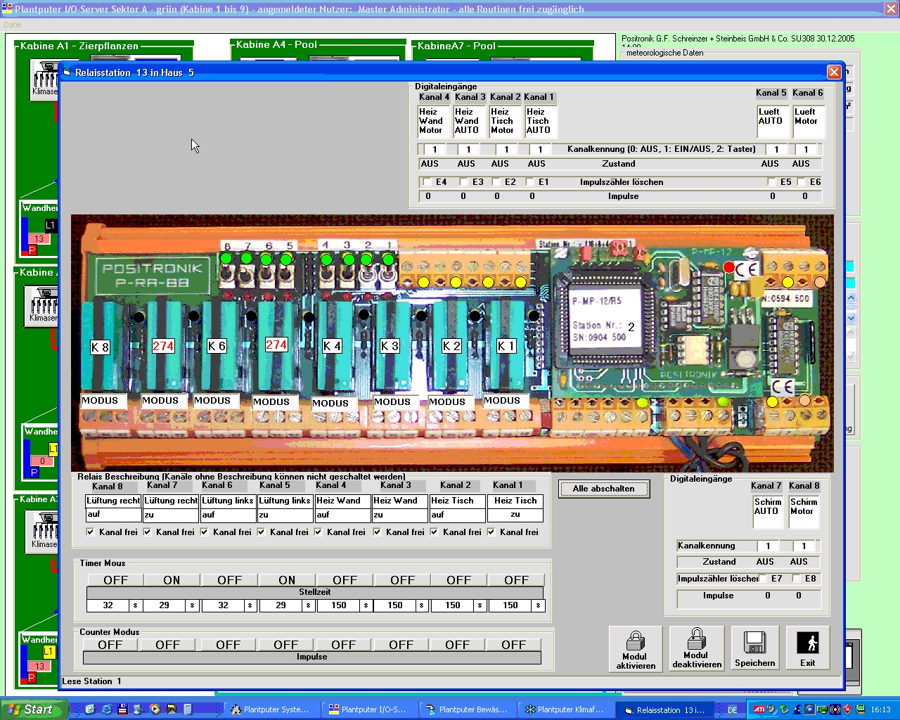
Task: Open the Datei menu
Action: pyautogui.click(x=13, y=25)
